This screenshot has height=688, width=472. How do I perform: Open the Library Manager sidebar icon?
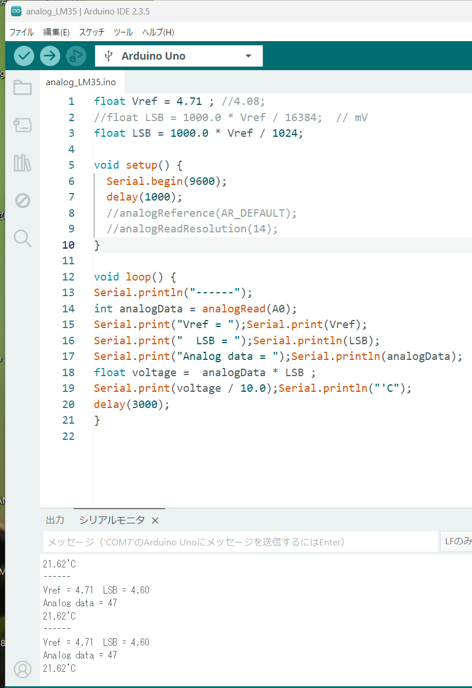coord(23,163)
